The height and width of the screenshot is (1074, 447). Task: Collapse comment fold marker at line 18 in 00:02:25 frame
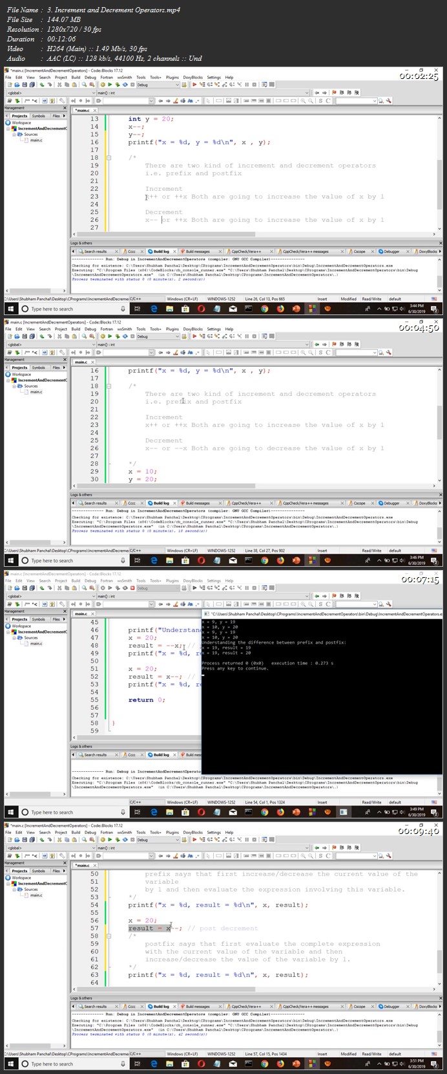109,157
